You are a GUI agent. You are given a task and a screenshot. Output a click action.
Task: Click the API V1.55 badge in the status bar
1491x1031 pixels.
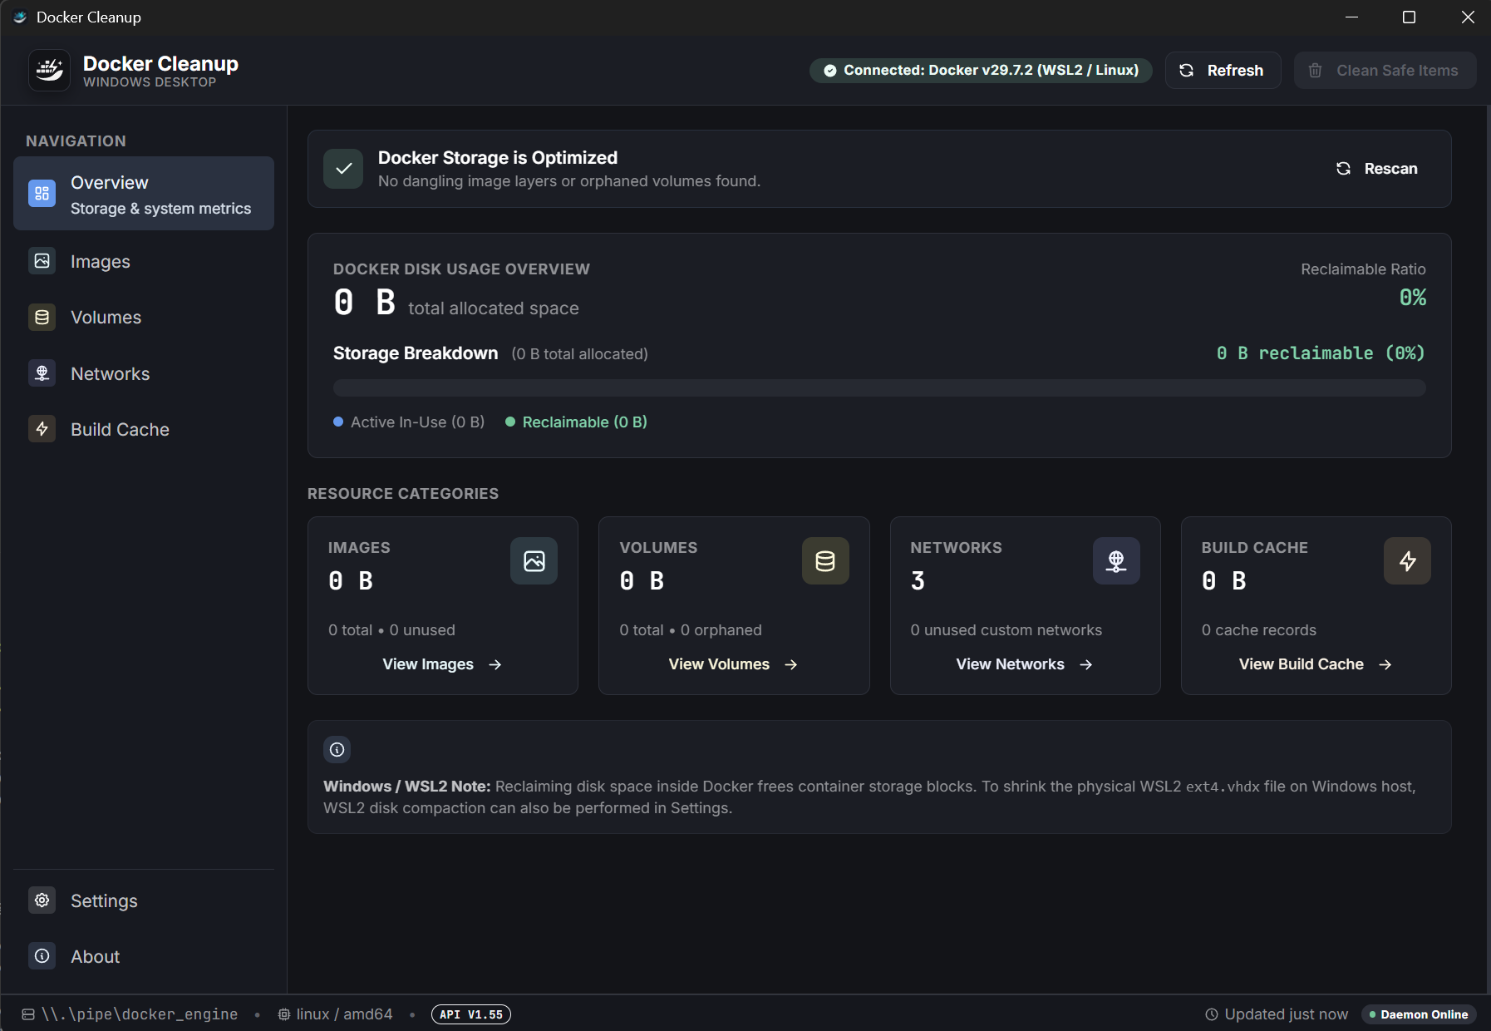(x=471, y=1014)
